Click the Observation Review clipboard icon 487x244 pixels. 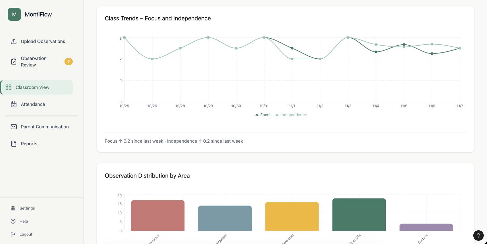pyautogui.click(x=13, y=61)
